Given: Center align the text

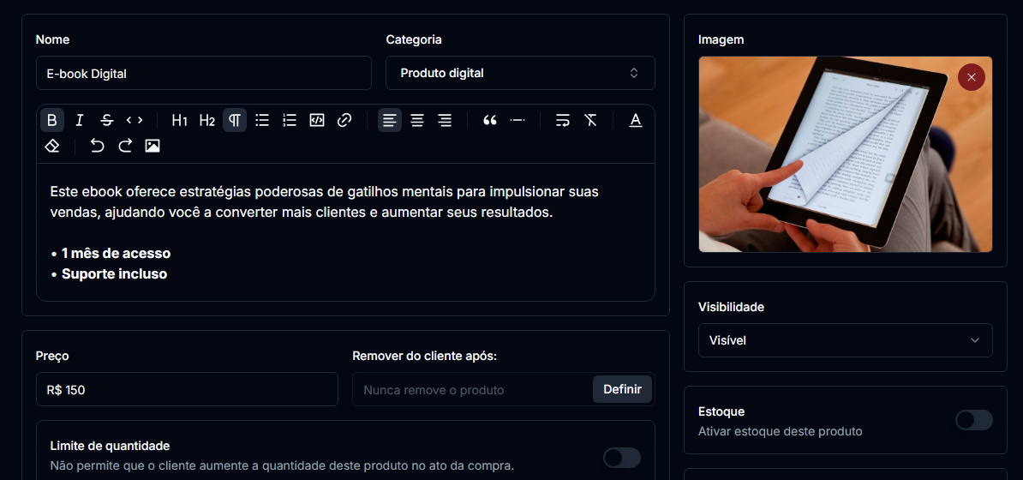Looking at the screenshot, I should [417, 120].
